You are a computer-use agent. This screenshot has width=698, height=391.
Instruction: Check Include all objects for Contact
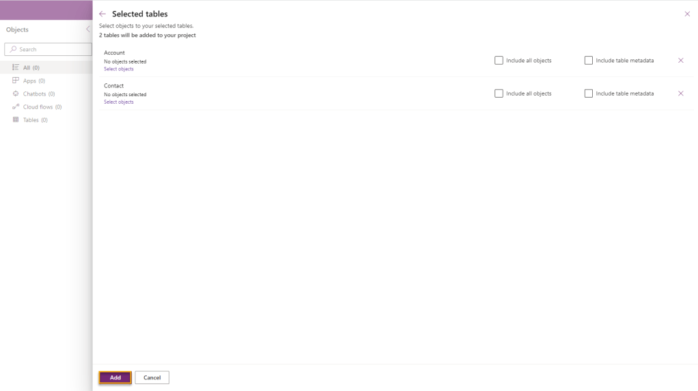499,93
